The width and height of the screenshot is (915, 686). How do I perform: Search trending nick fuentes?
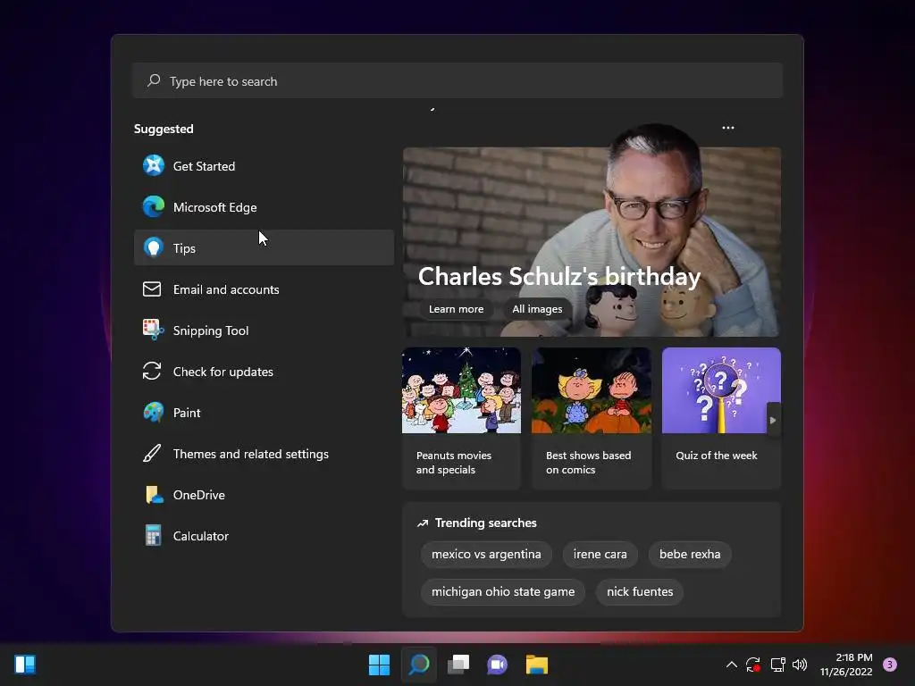click(x=640, y=591)
